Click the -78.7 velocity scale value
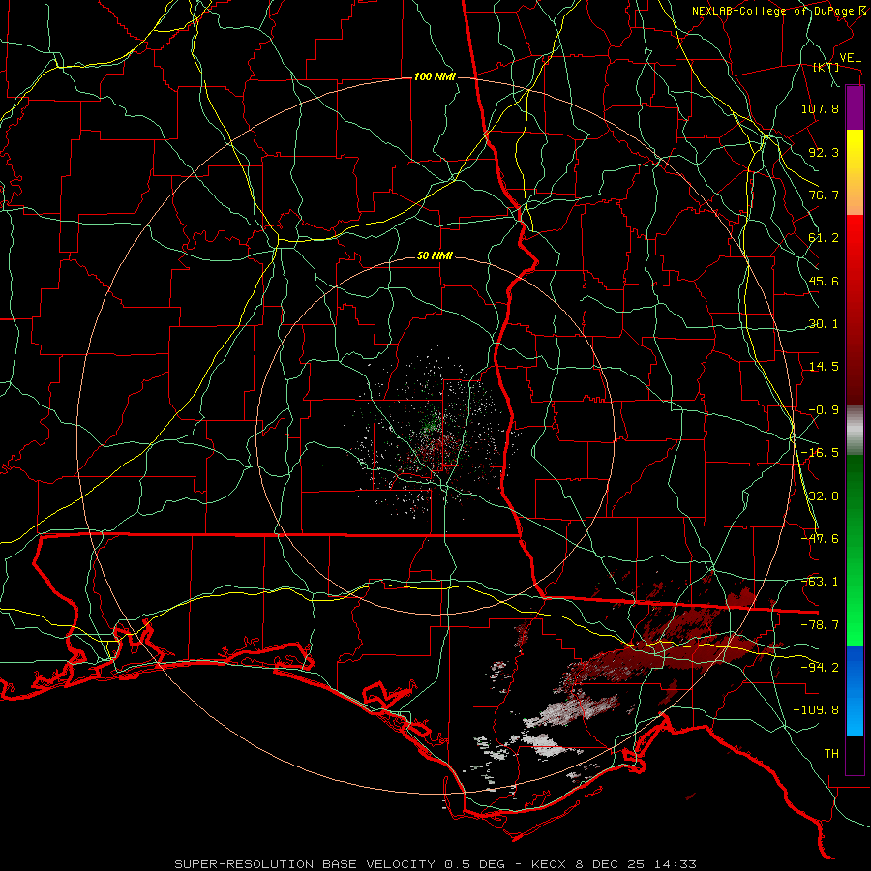871x871 pixels. click(820, 625)
